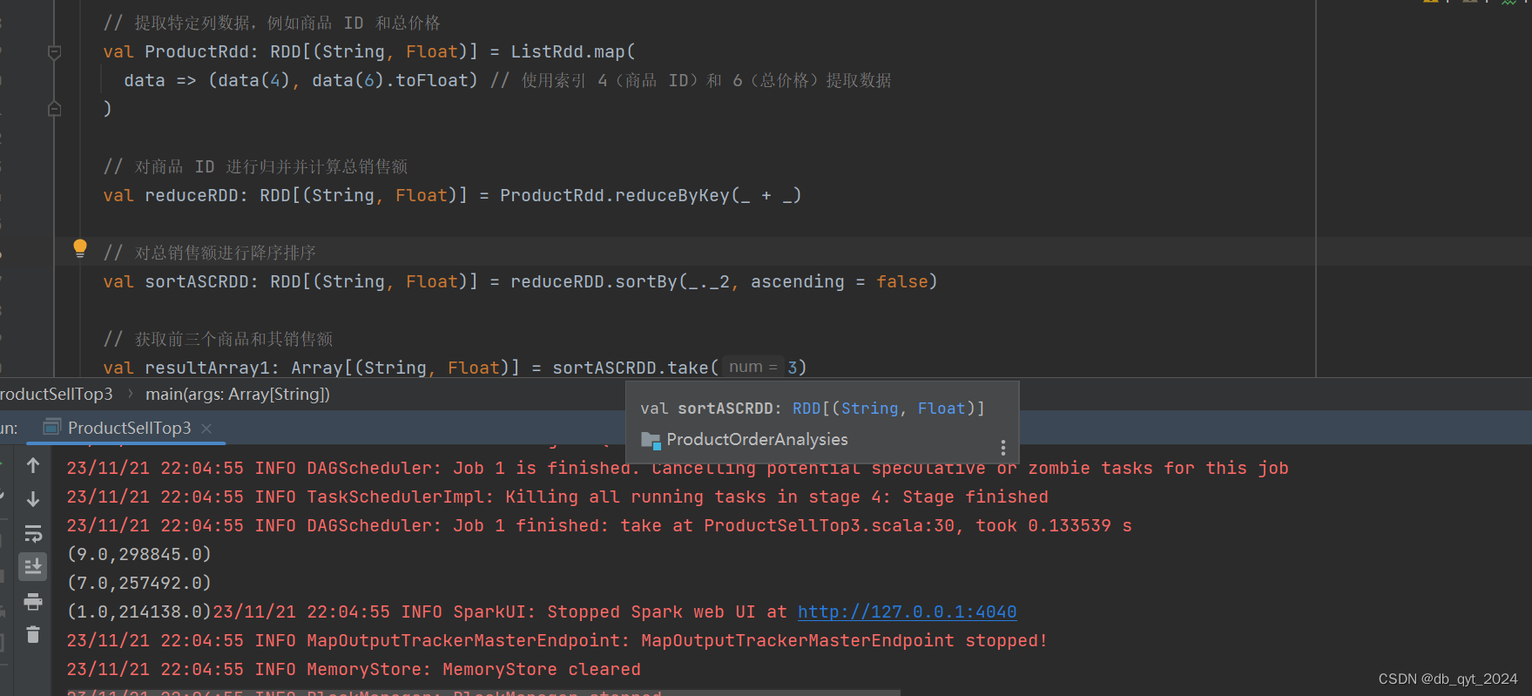This screenshot has height=696, width=1532.
Task: Click the Down the Stack Trace arrow
Action: pos(33,499)
